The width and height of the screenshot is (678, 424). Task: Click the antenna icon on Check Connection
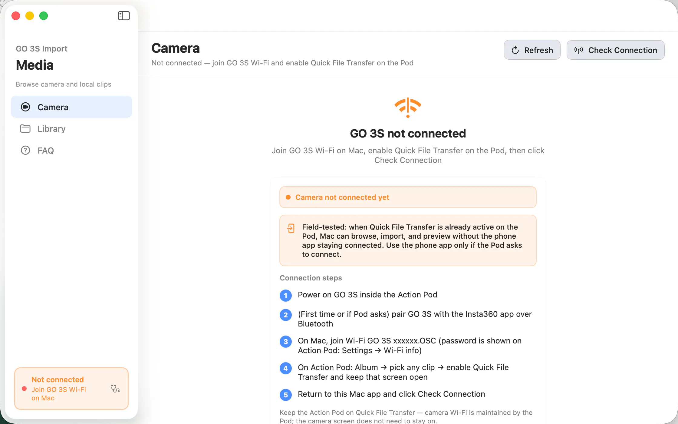point(579,50)
